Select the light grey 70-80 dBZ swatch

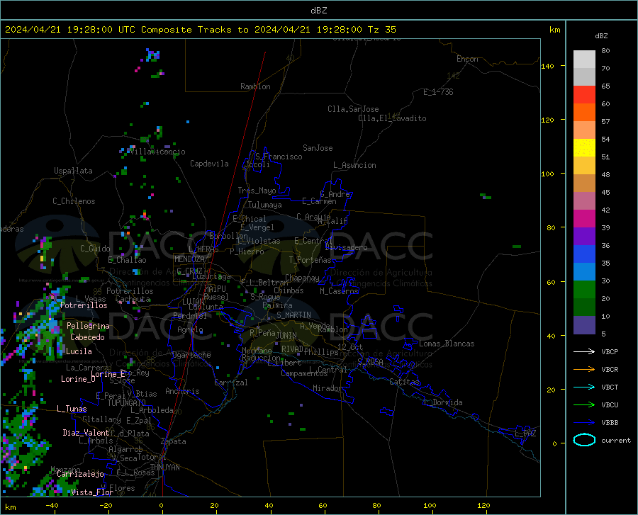[x=584, y=60]
